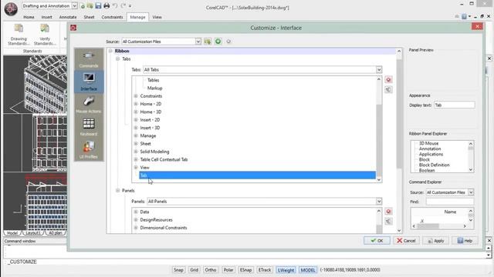Click the Apply button
This screenshot has width=494, height=277.
[435, 241]
